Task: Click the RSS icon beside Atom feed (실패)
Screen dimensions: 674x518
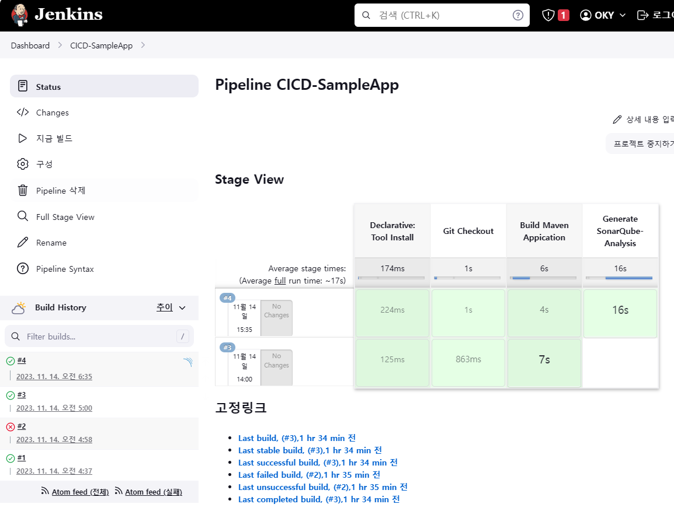Action: click(119, 491)
